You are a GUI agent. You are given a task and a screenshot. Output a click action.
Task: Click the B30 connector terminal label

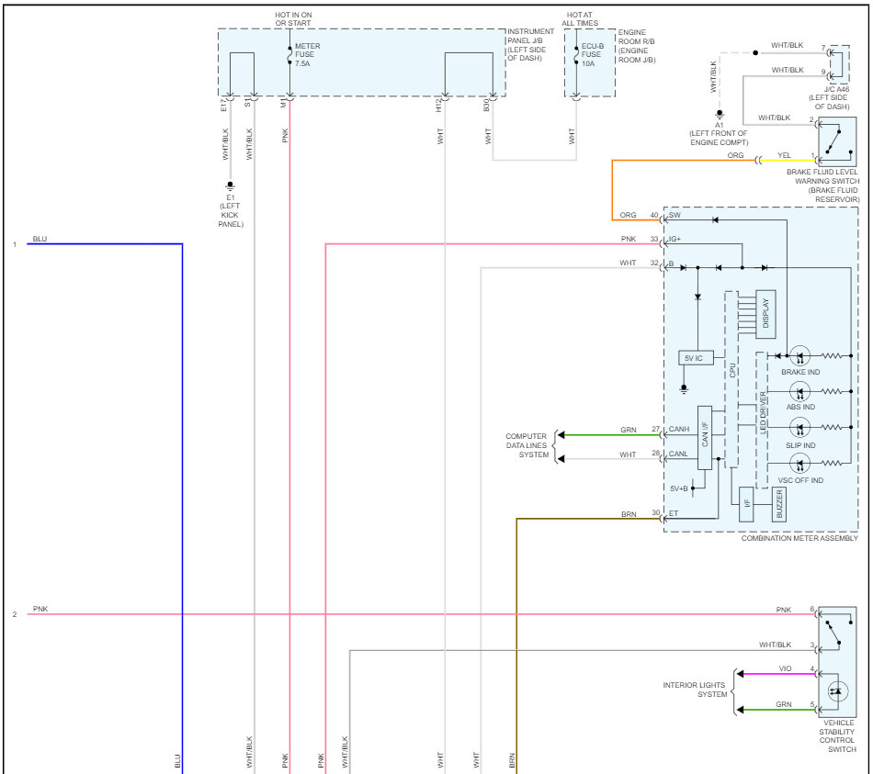[487, 106]
